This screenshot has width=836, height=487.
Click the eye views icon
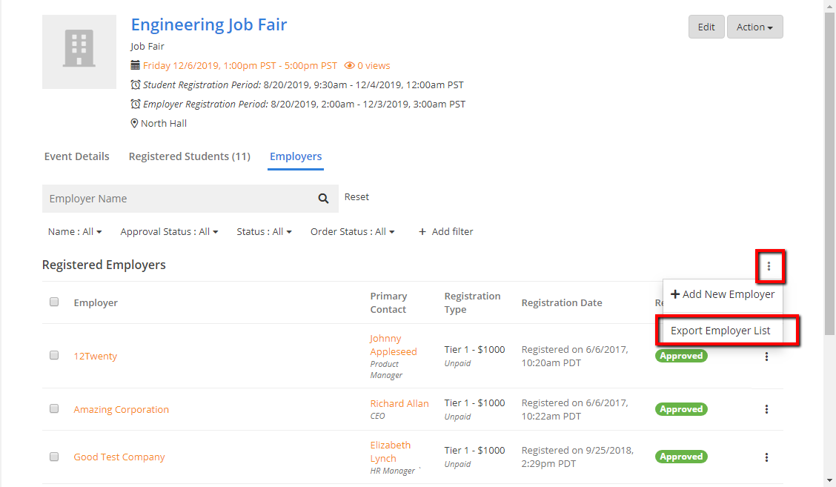(x=349, y=66)
